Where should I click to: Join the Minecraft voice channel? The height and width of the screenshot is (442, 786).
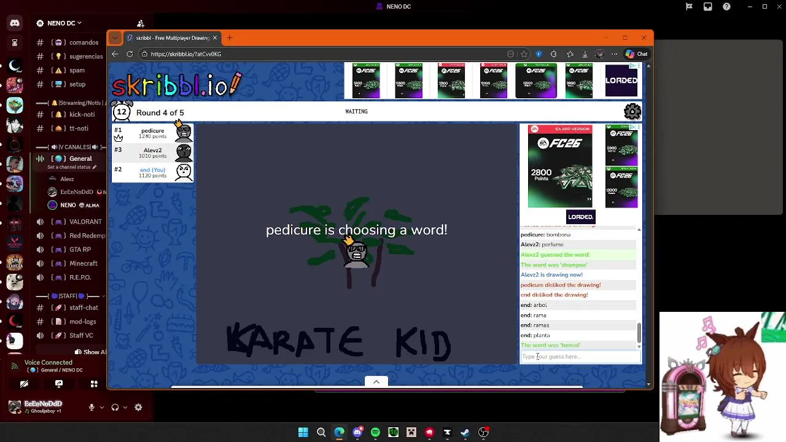point(84,263)
